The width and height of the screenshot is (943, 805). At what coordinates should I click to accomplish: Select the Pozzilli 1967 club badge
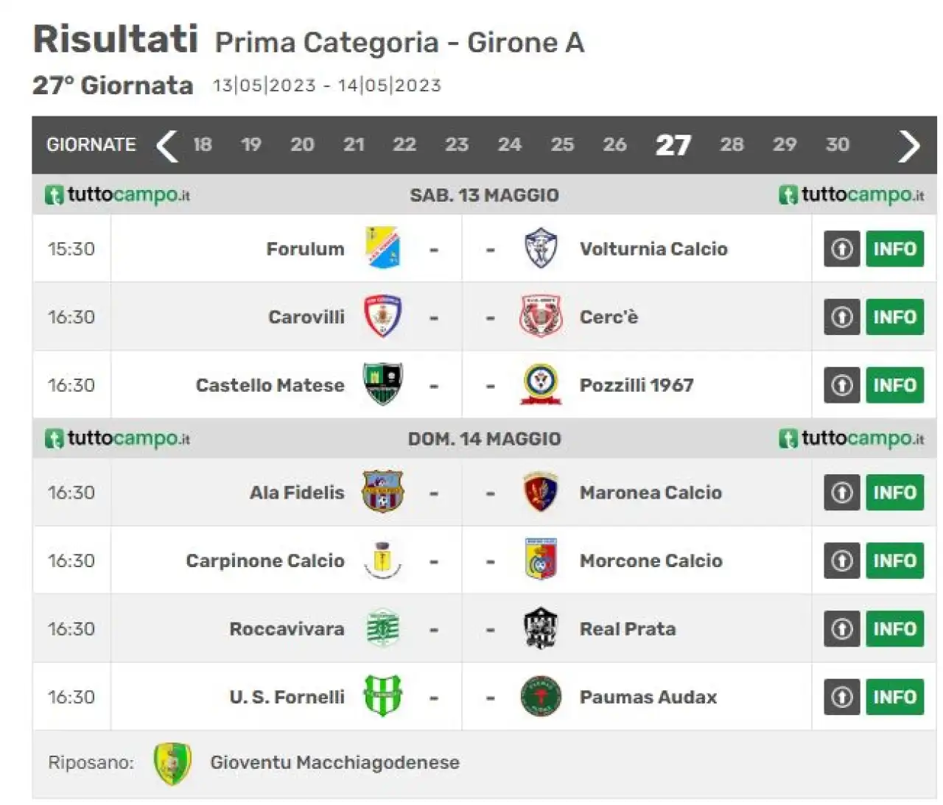tap(541, 384)
